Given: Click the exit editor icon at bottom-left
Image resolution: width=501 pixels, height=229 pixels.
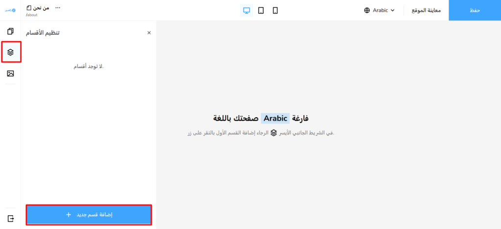Looking at the screenshot, I should (x=10, y=218).
